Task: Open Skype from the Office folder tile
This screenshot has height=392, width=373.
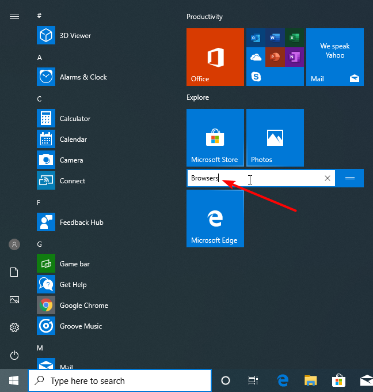Action: pos(256,77)
